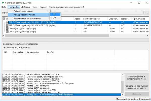
Task: Open the Сервис menu
Action: pos(43,7)
